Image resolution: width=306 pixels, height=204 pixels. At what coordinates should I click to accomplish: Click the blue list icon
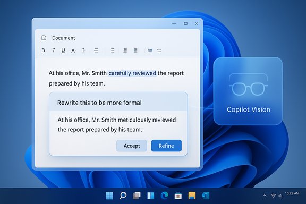(150, 50)
